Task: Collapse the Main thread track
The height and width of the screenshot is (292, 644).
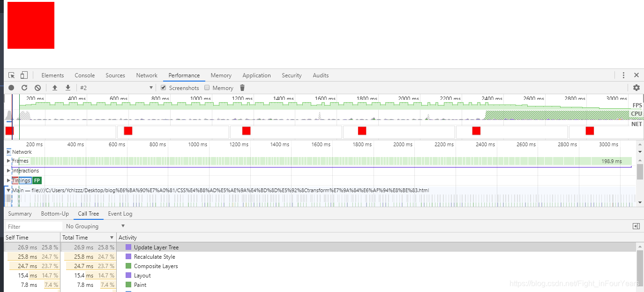Action: 8,190
